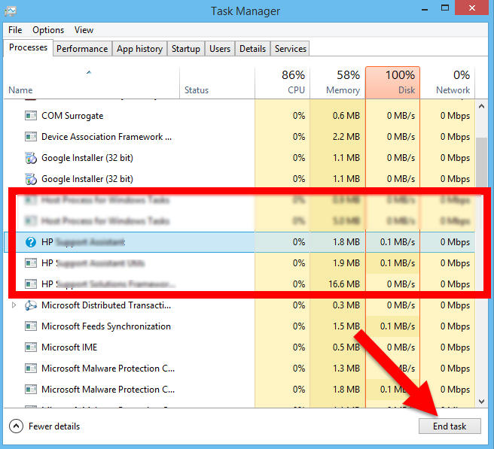The height and width of the screenshot is (449, 494).
Task: Click the 0.5 MB memory value
Action: [346, 347]
